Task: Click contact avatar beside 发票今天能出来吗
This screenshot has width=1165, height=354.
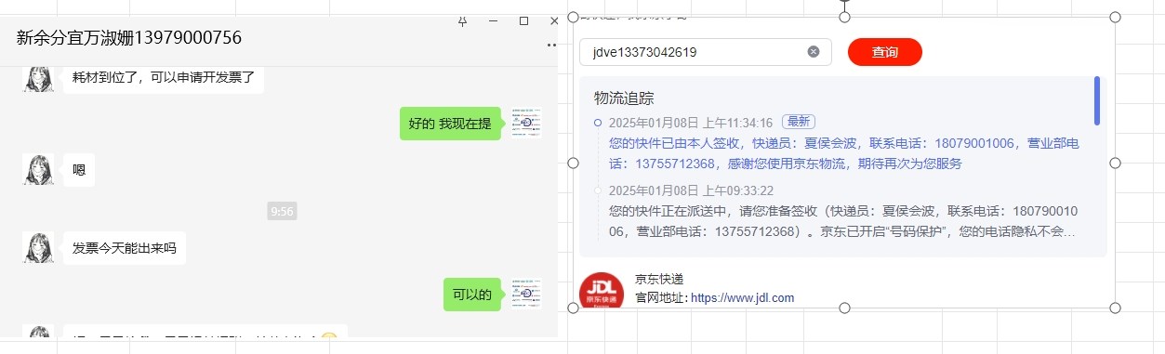Action: [38, 248]
